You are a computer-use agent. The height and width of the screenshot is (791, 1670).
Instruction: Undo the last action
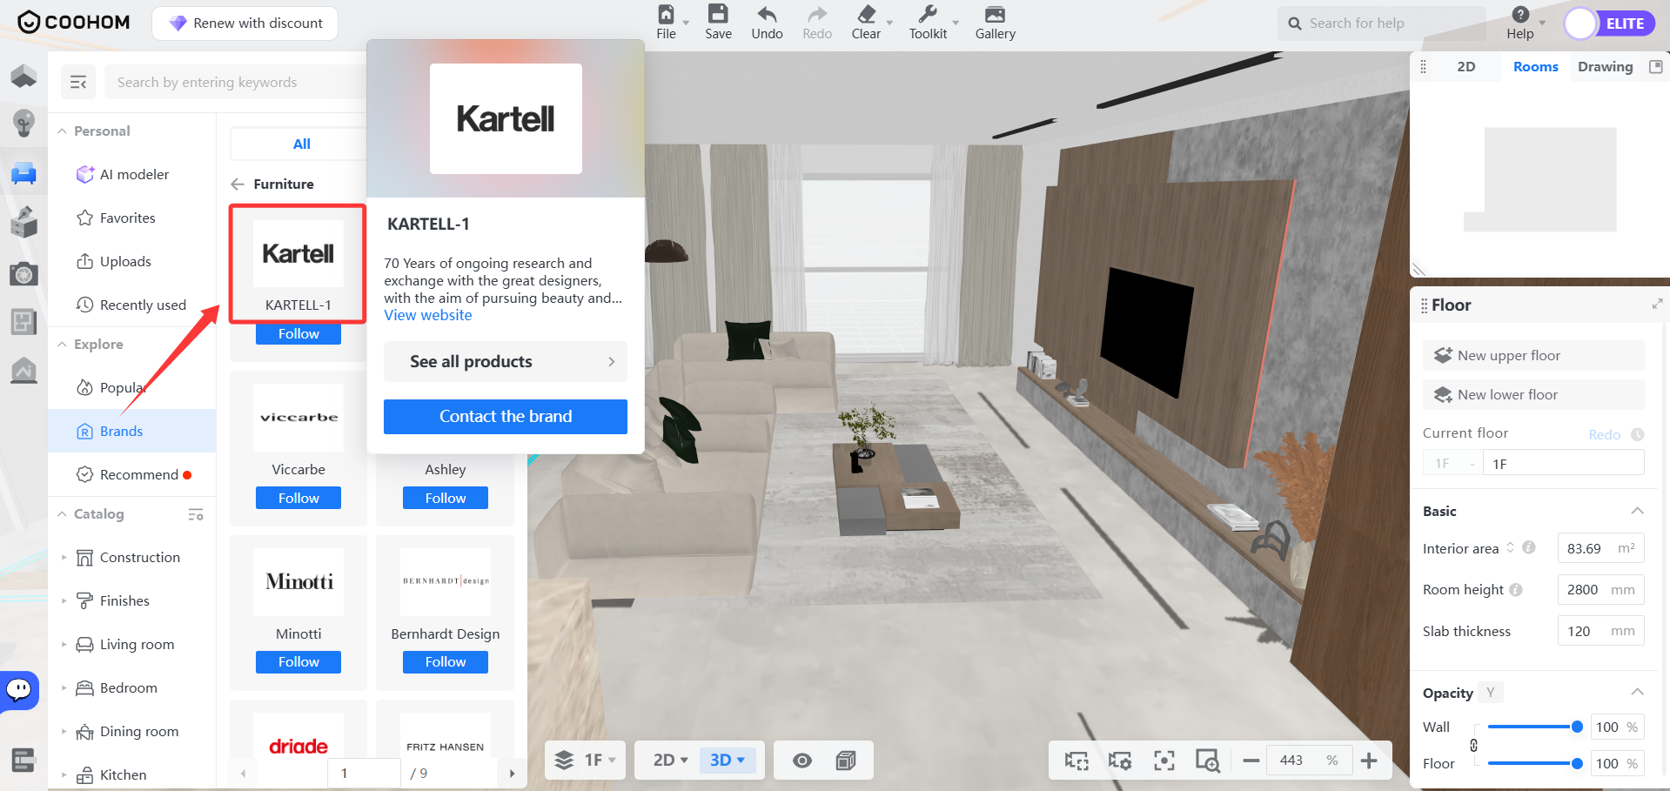(767, 14)
